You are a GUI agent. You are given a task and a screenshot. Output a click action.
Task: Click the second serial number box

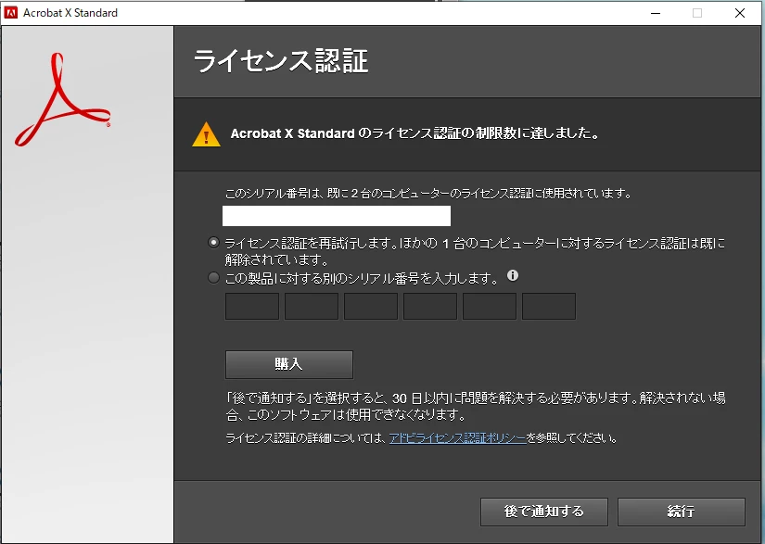(x=312, y=306)
